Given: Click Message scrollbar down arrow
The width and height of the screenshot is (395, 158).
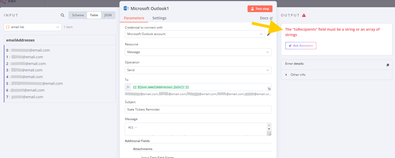Looking at the screenshot, I should 269,129.
